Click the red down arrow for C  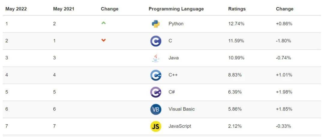coord(103,40)
